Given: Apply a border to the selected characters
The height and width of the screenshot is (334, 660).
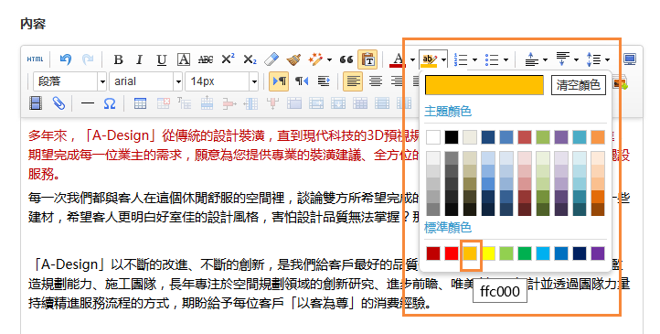Looking at the screenshot, I should click(184, 59).
